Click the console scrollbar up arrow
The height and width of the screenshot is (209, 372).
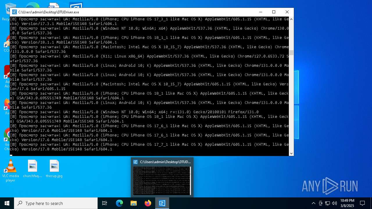(x=291, y=19)
